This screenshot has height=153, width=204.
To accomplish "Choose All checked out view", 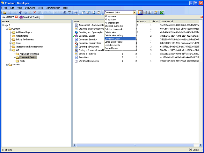I will (x=120, y=23).
